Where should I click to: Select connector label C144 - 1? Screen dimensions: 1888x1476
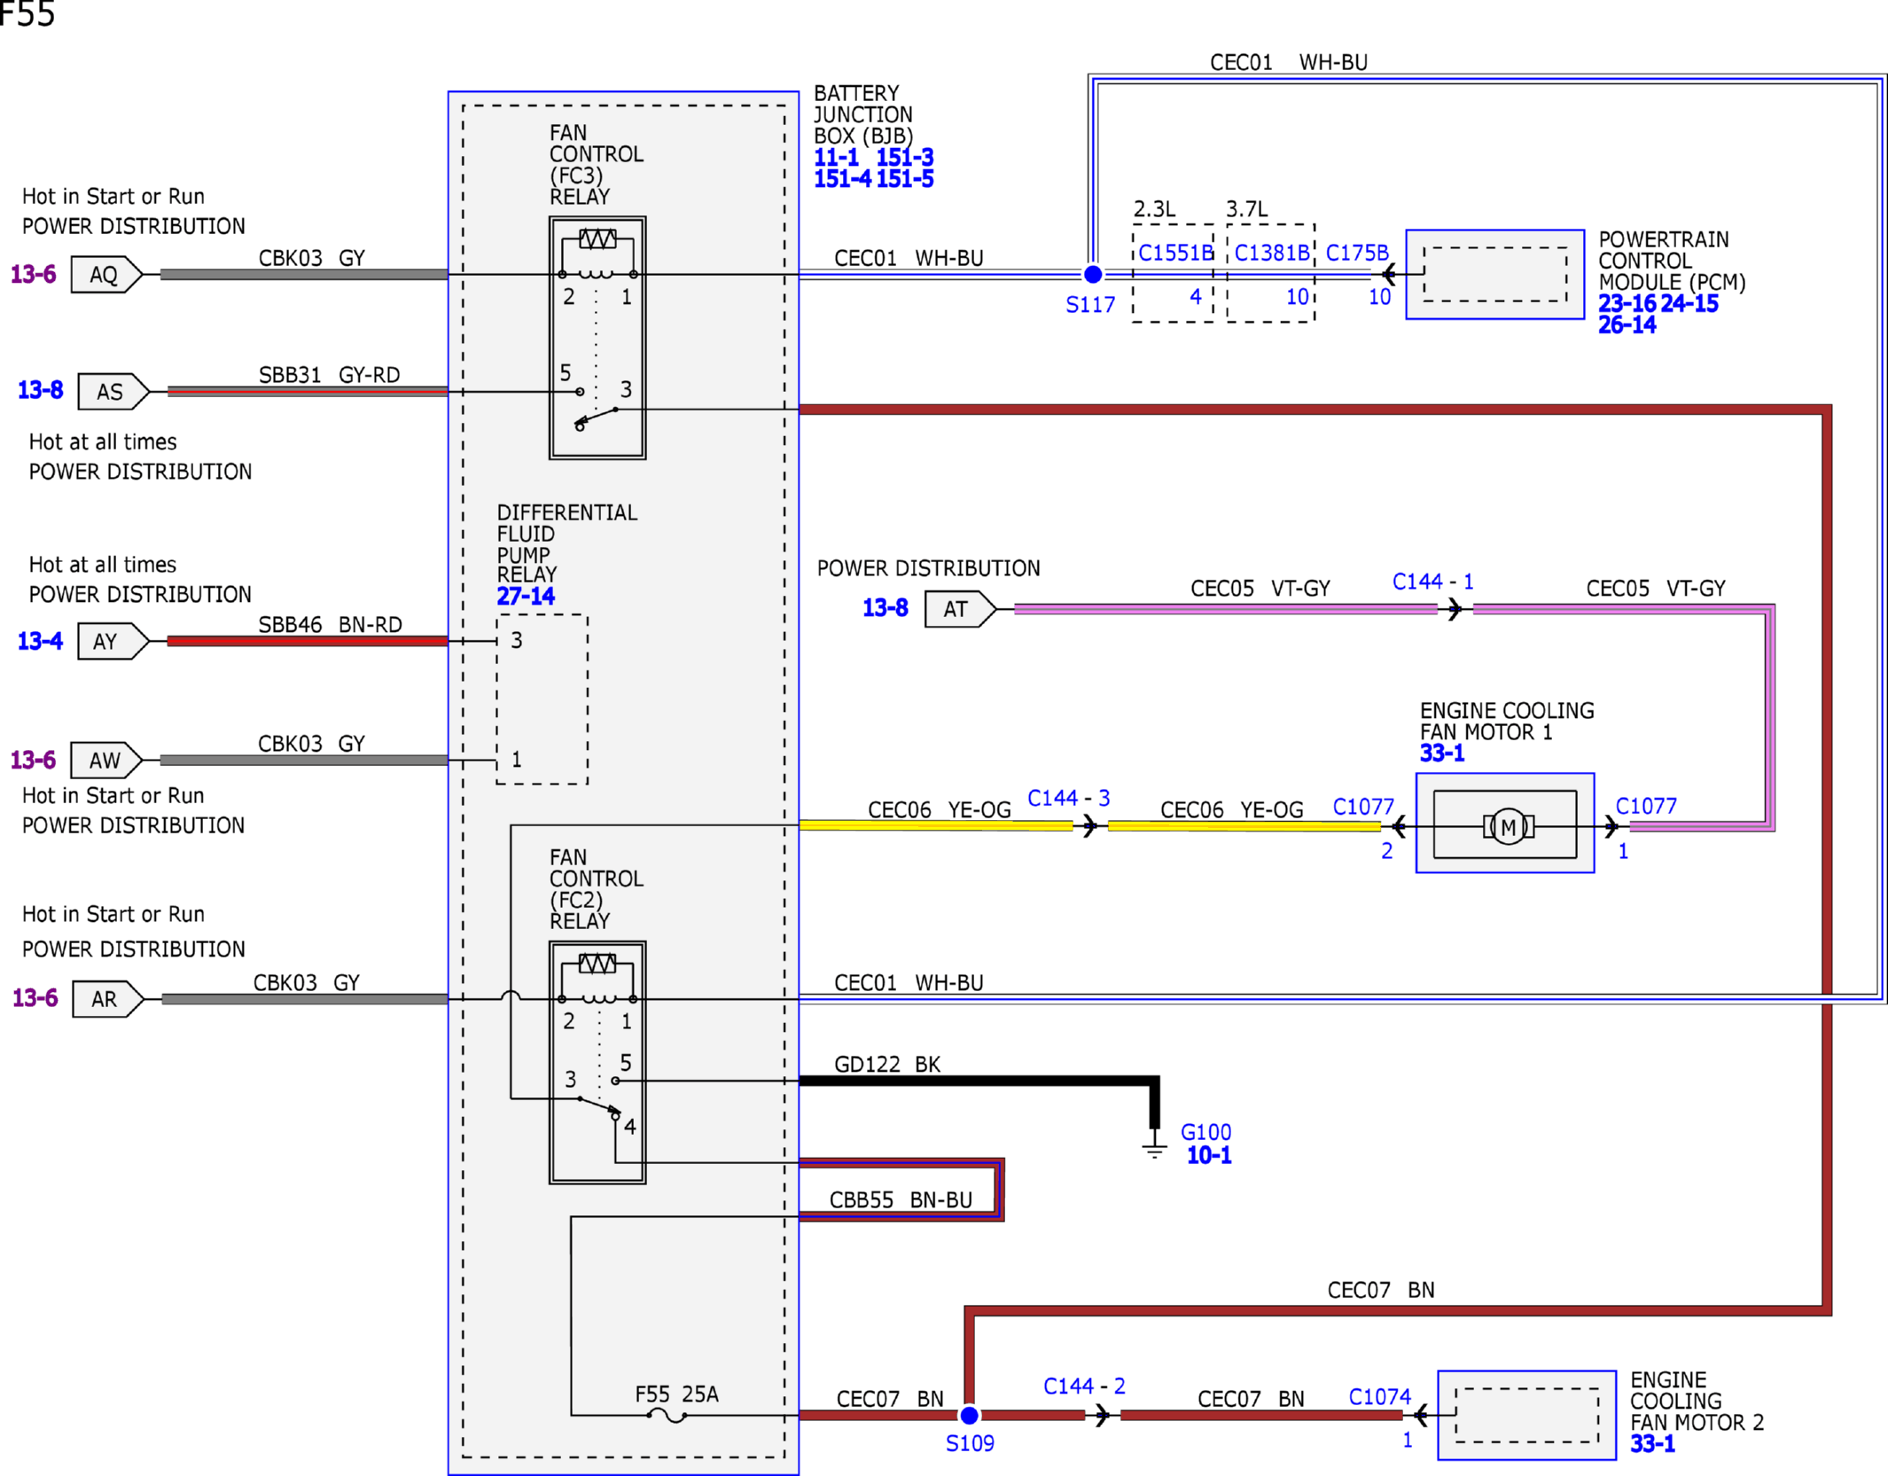[x=1433, y=582]
